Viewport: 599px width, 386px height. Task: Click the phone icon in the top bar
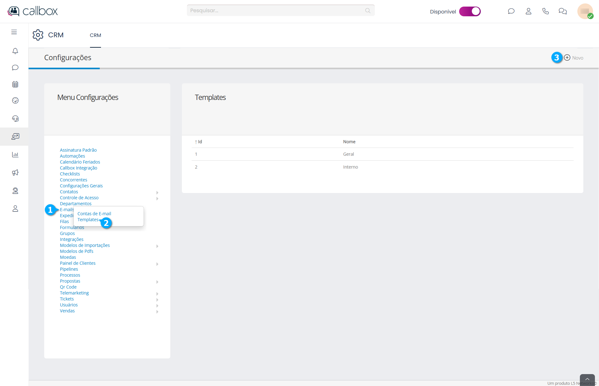[545, 11]
